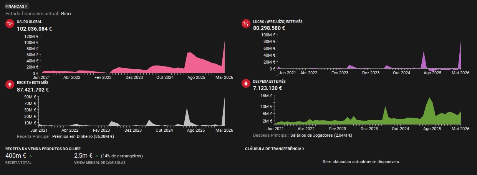Select the grey Receita Este Mês chart
This screenshot has width=477, height=175.
(131, 111)
